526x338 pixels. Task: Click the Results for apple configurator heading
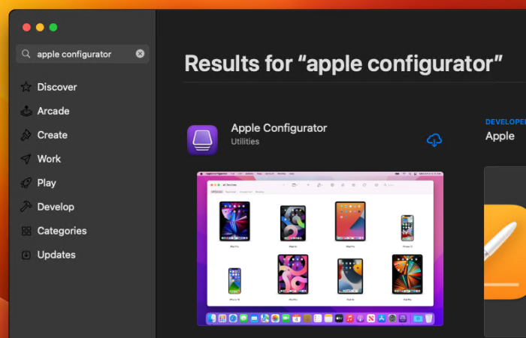point(343,64)
